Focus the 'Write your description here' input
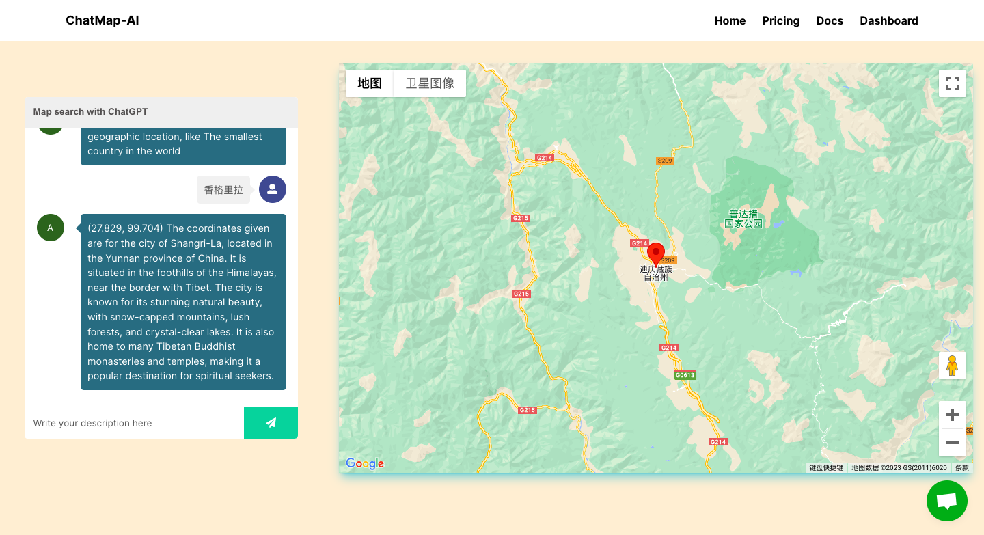 (x=134, y=423)
